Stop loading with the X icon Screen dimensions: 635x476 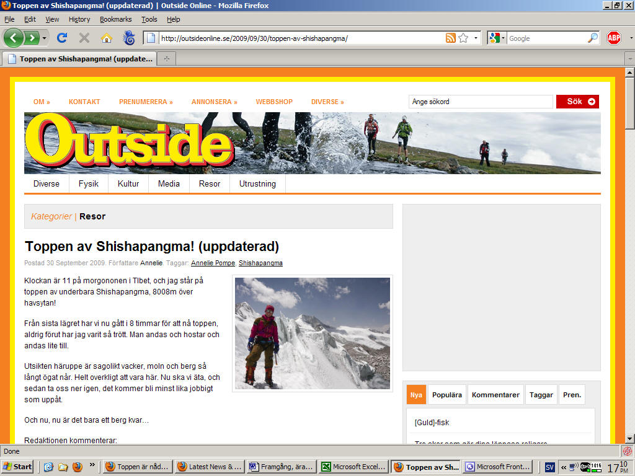(84, 38)
